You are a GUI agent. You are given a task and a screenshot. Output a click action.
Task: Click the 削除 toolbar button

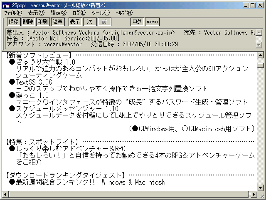[28, 22]
